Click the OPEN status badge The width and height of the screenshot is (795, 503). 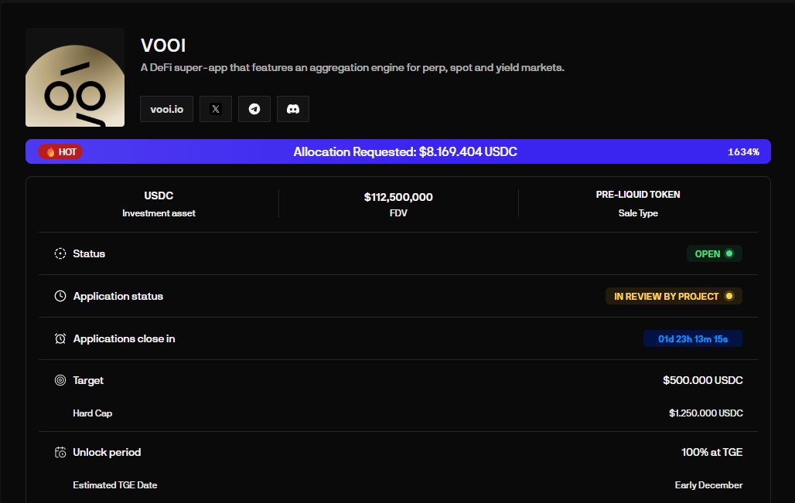(715, 253)
